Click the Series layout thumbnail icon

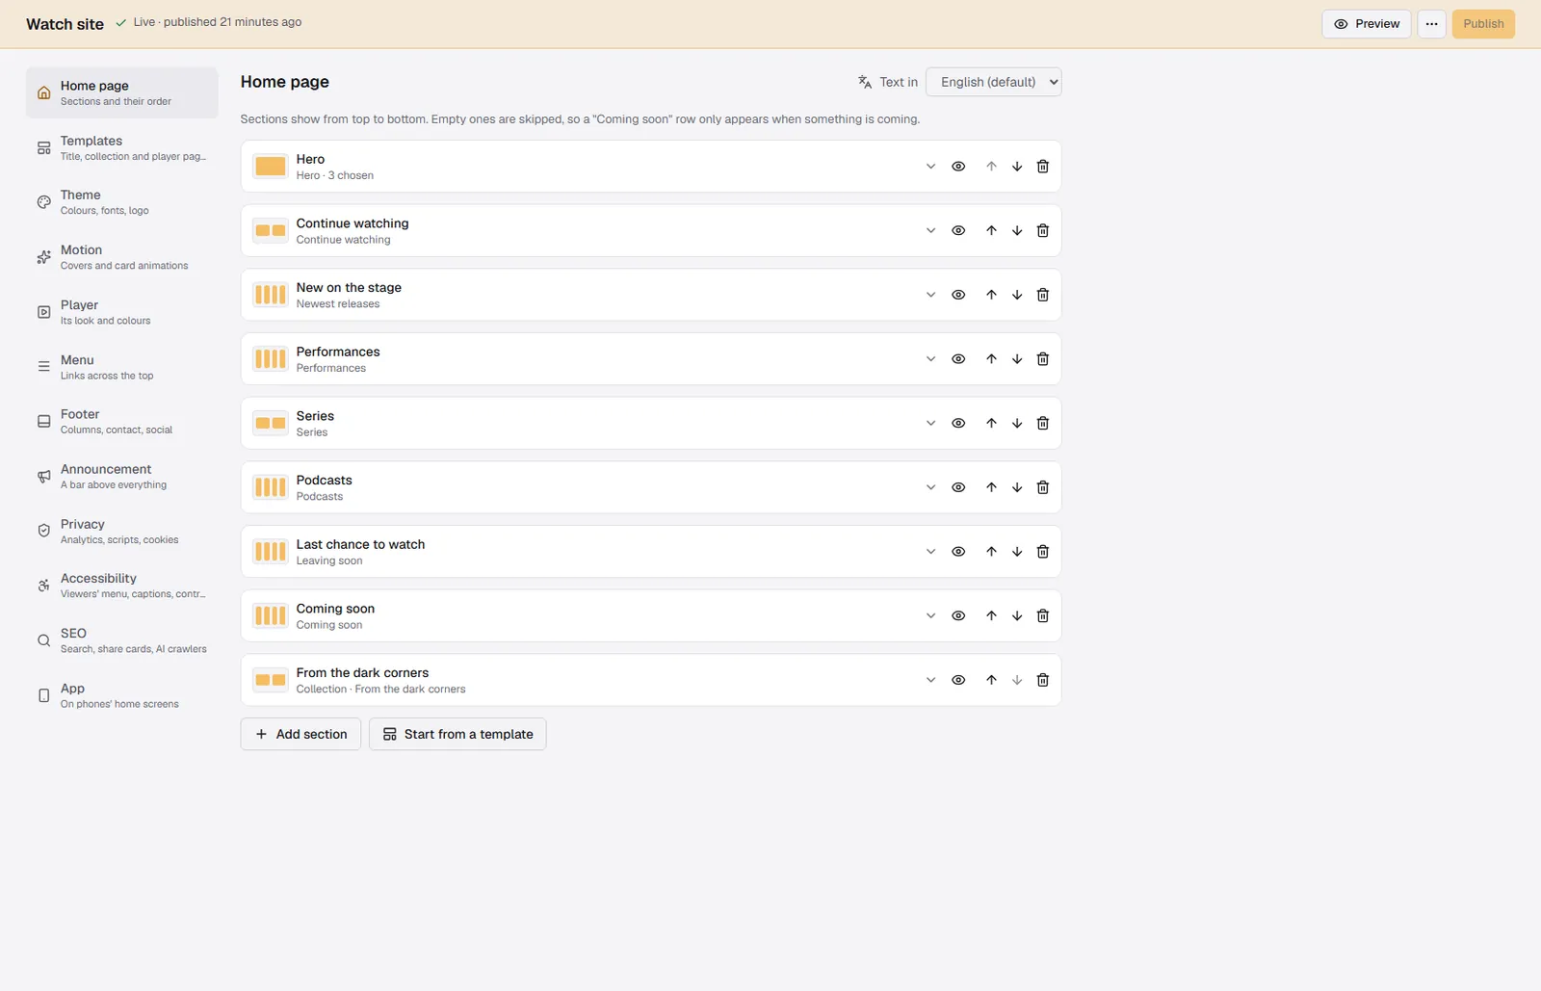[270, 423]
